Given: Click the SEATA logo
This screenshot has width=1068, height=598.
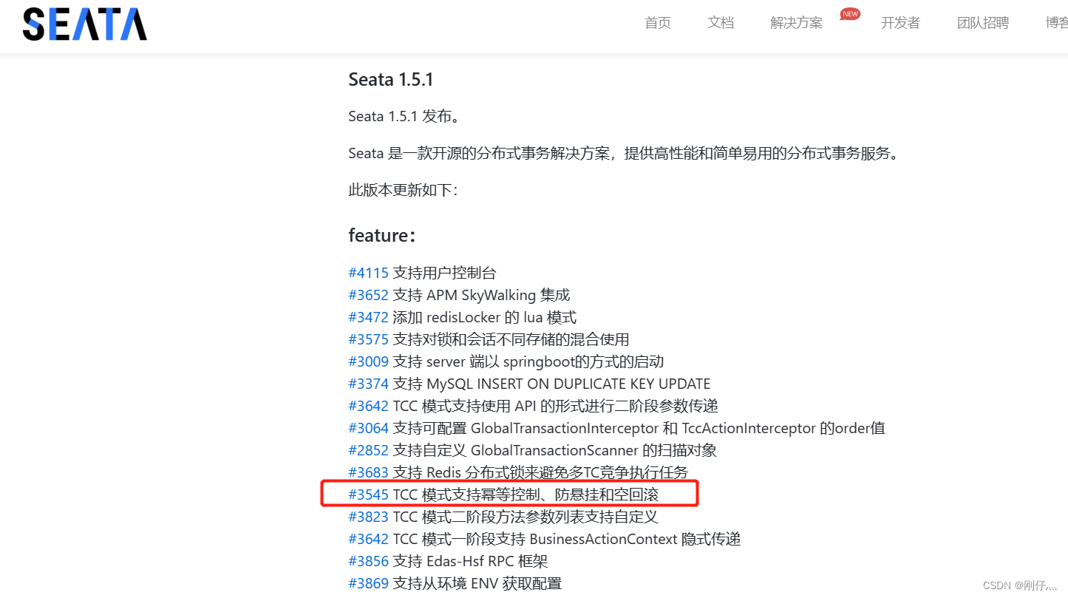Looking at the screenshot, I should click(85, 24).
